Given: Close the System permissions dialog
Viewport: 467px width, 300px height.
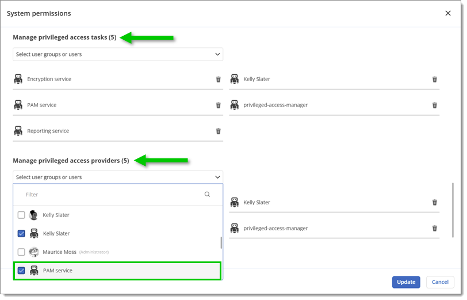Looking at the screenshot, I should click(x=448, y=13).
